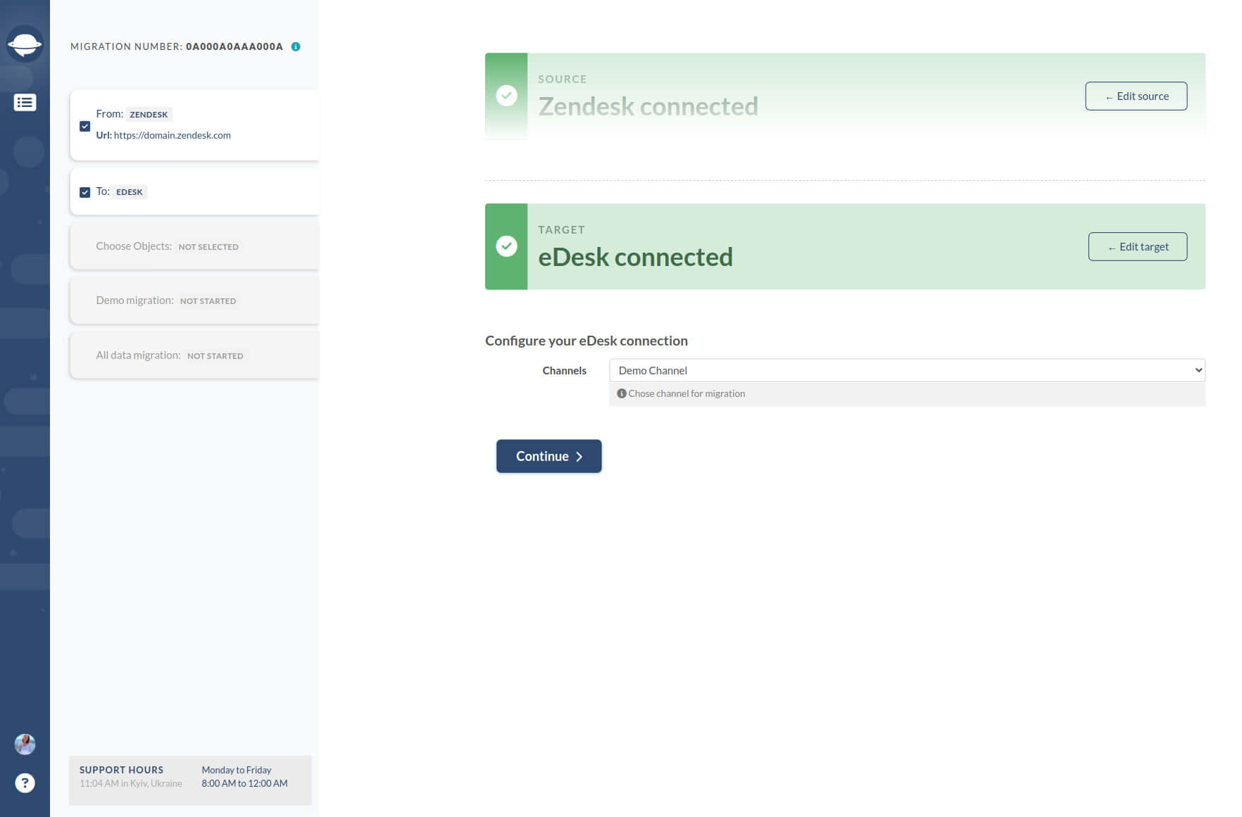Click the Chose channel for migration hint

pyautogui.click(x=686, y=393)
